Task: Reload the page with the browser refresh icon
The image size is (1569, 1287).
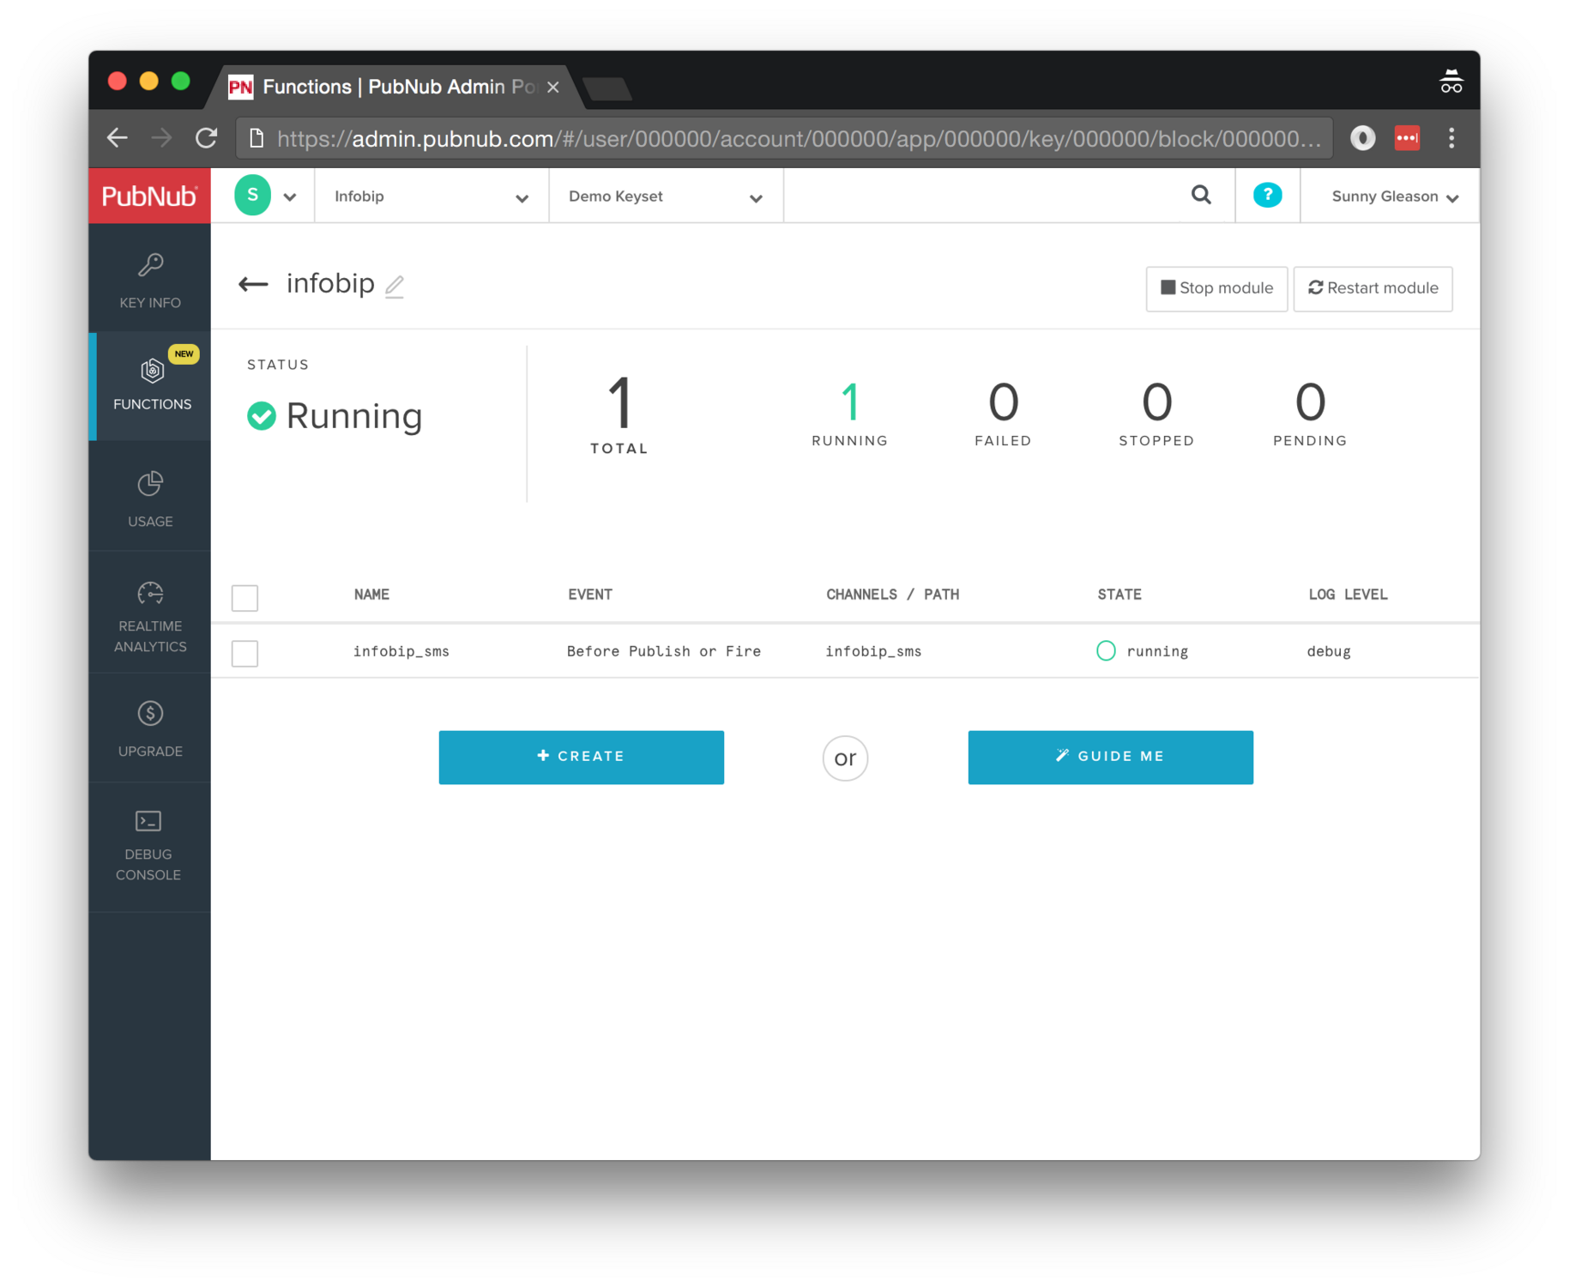Action: pyautogui.click(x=207, y=138)
